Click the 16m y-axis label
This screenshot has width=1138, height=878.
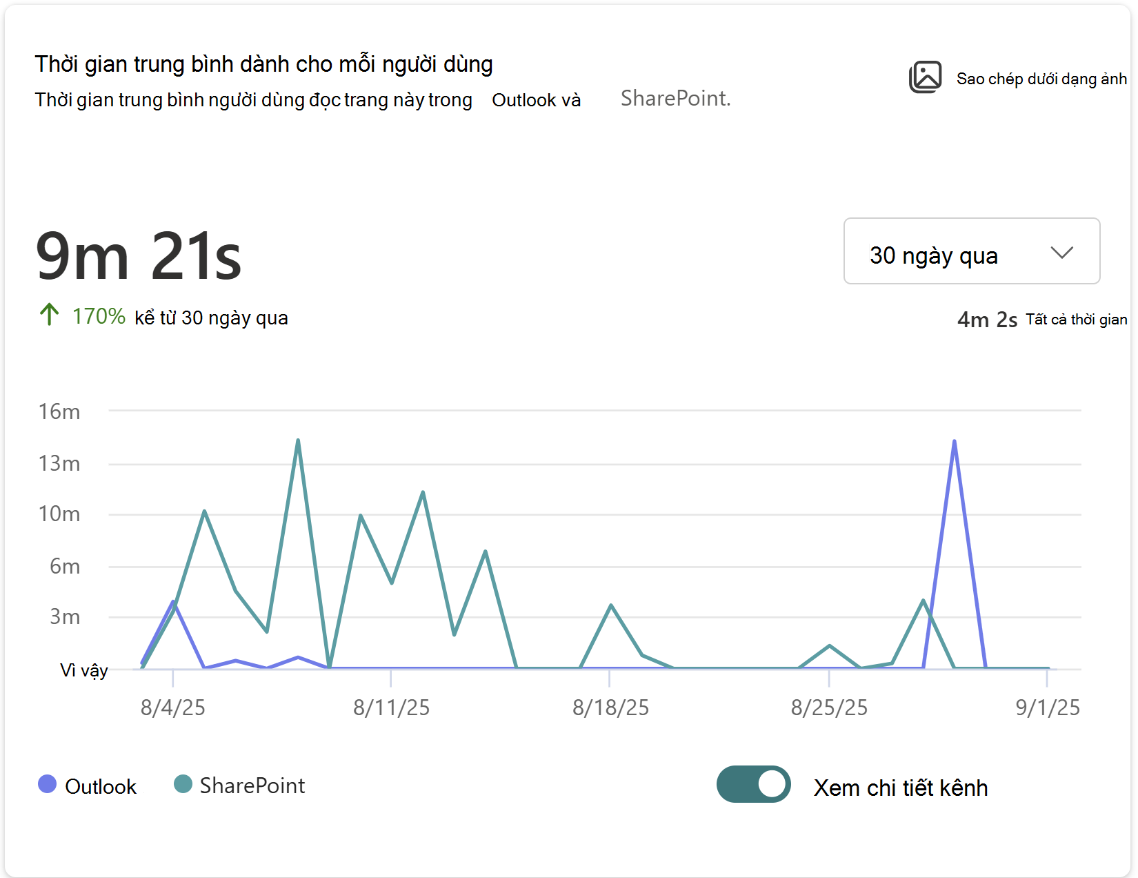[59, 411]
